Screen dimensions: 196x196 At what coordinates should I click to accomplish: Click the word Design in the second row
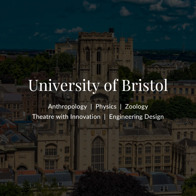(x=154, y=117)
